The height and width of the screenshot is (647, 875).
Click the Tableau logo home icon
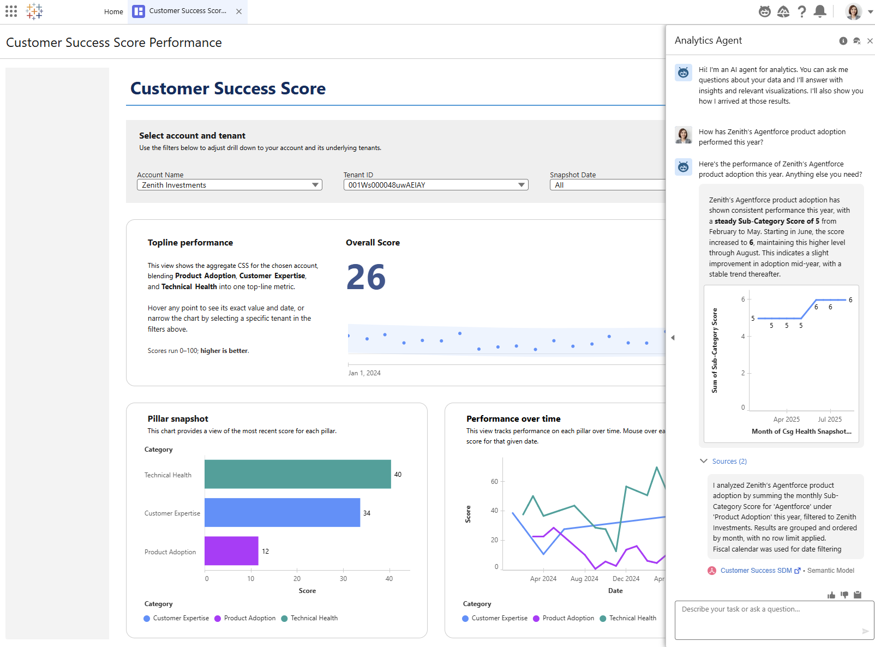click(34, 11)
